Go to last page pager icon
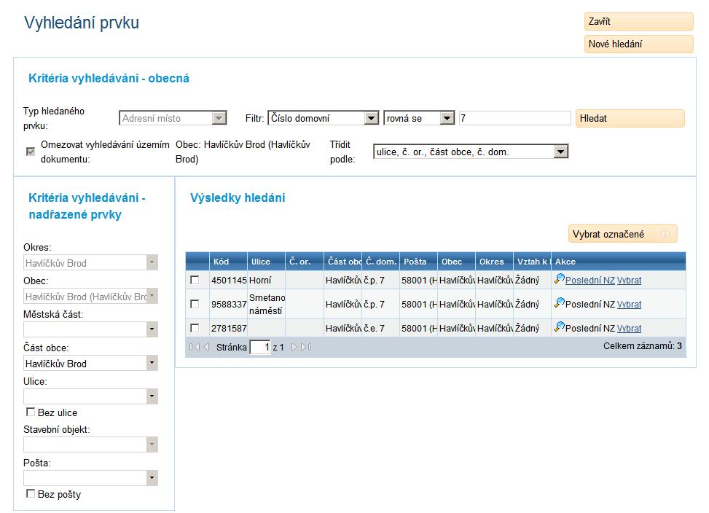This screenshot has width=709, height=513. pos(306,347)
